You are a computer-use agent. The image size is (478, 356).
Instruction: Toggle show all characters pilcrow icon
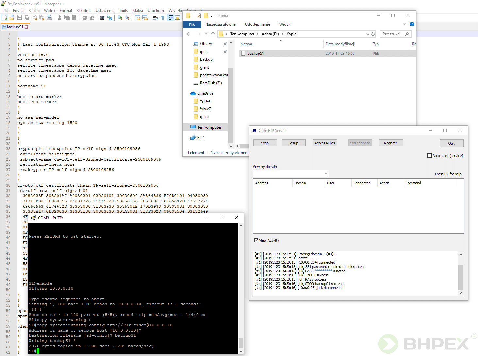click(x=162, y=18)
